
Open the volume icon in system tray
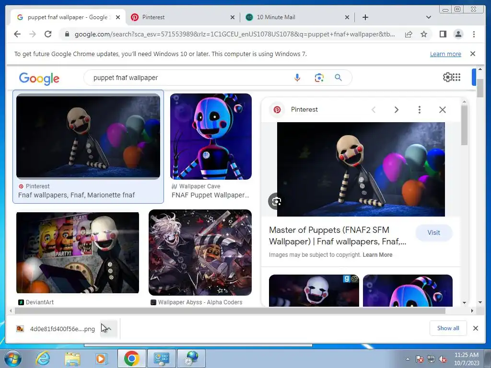(x=443, y=359)
